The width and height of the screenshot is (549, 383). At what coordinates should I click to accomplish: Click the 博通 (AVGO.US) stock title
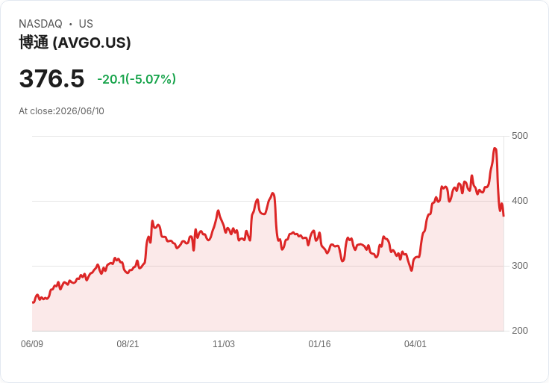(75, 43)
